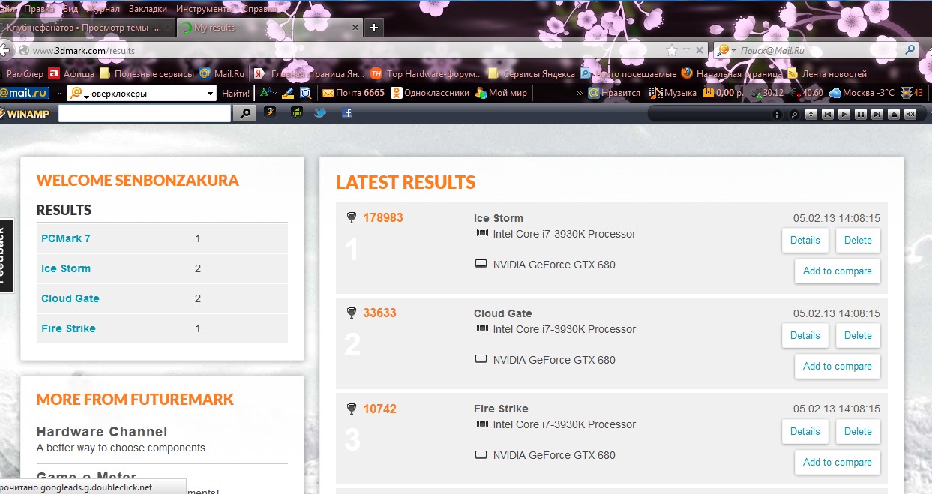Screen dimensions: 932x494
Task: Pause Winamp playback
Action: [x=860, y=115]
